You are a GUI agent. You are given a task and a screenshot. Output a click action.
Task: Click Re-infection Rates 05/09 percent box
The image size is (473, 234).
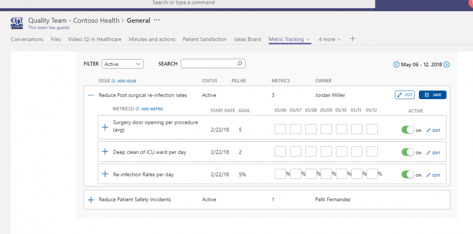pyautogui.click(x=326, y=174)
